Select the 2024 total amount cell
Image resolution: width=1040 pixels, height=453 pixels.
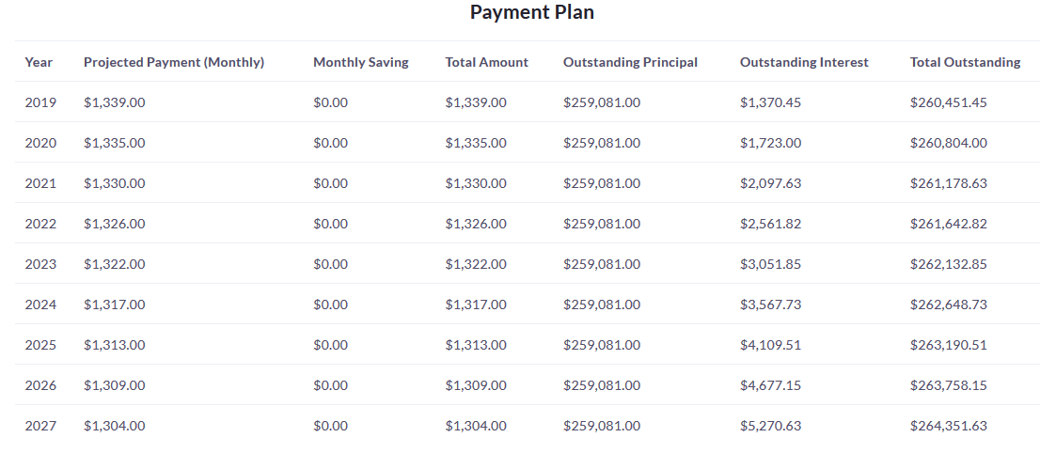pyautogui.click(x=476, y=305)
